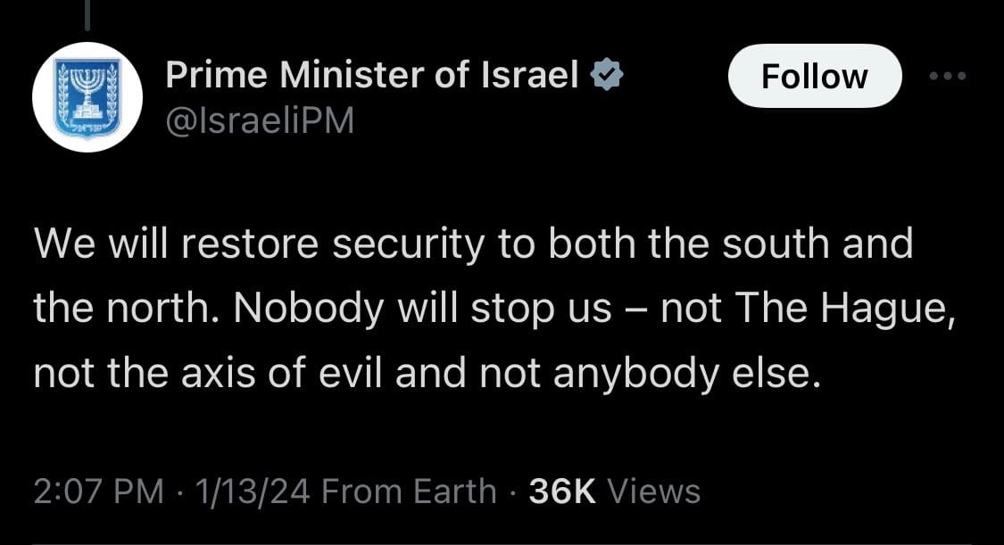Select the From Earth location label
Screen dimensions: 1004x545
point(408,491)
